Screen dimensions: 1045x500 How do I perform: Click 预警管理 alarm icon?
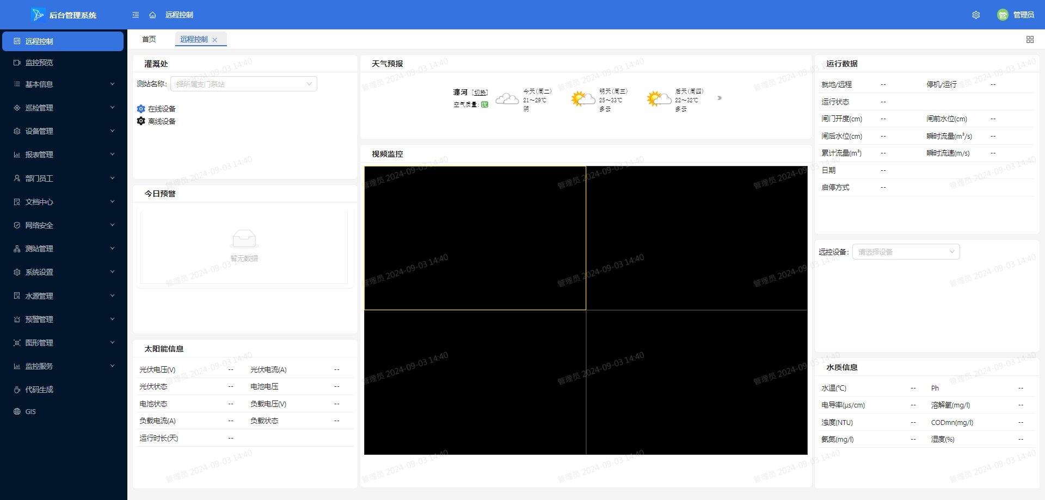coord(17,319)
